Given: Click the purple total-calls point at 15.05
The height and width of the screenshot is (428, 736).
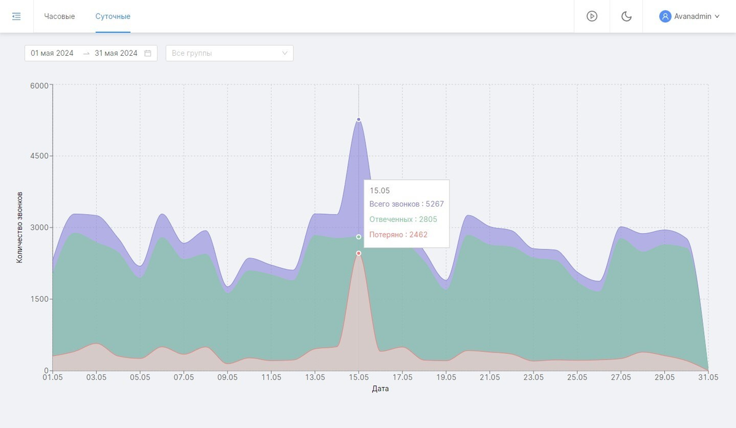Looking at the screenshot, I should [359, 120].
